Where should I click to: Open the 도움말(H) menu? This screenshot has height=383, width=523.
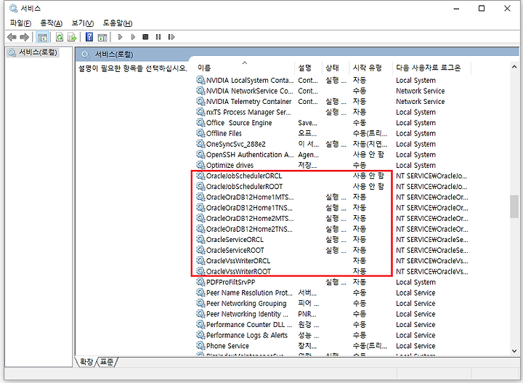click(x=118, y=23)
